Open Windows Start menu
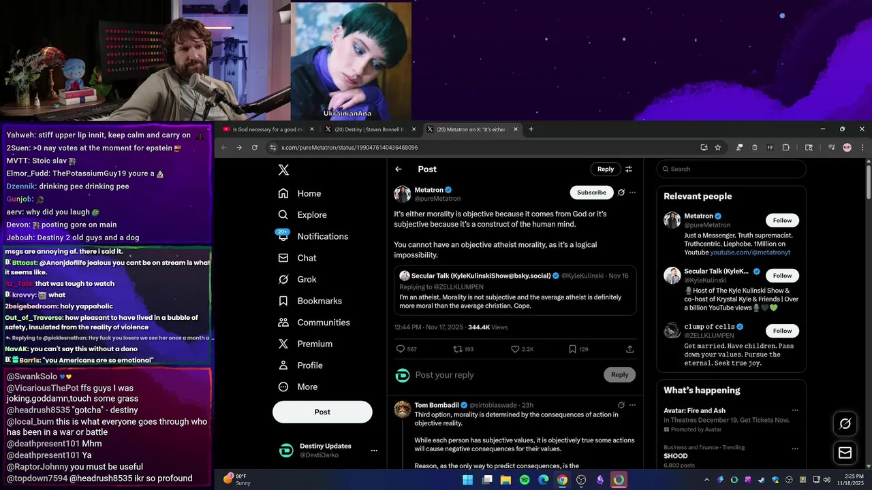The width and height of the screenshot is (872, 490). (468, 480)
